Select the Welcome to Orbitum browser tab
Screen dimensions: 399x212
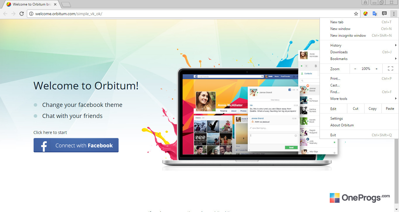click(x=32, y=5)
